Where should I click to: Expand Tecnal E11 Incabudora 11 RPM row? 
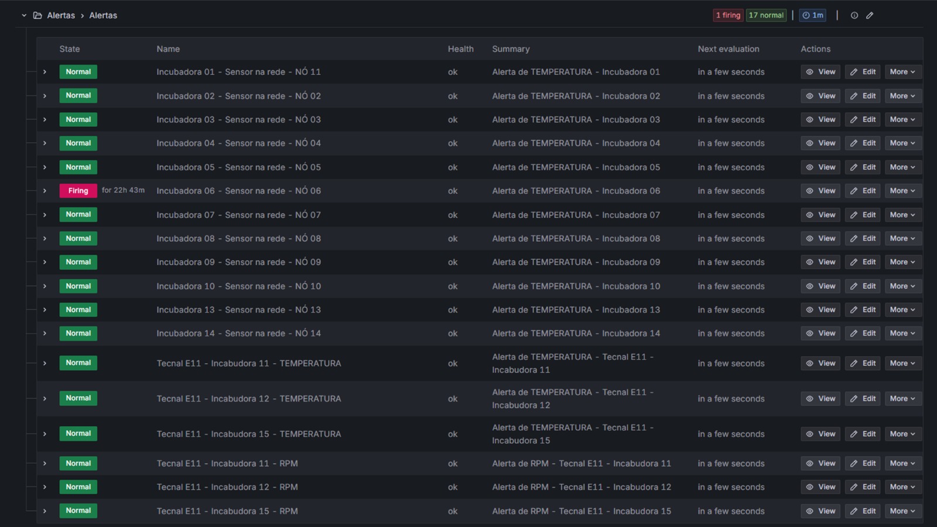pyautogui.click(x=45, y=463)
